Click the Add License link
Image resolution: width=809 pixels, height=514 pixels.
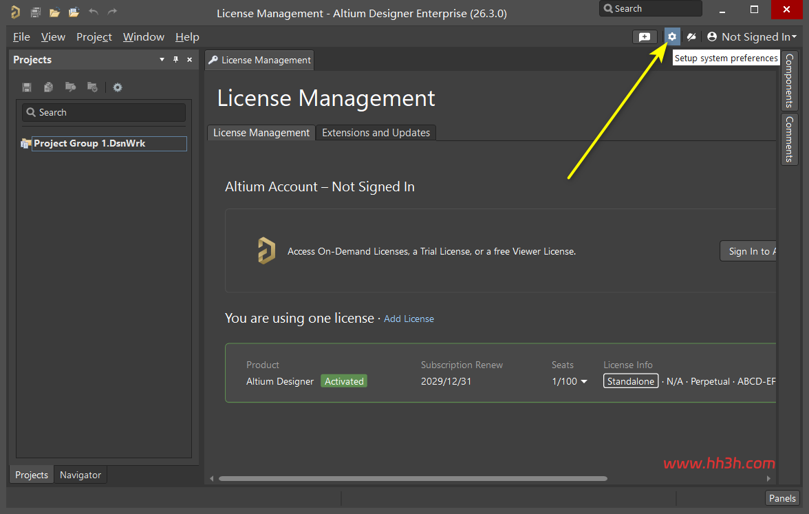409,319
